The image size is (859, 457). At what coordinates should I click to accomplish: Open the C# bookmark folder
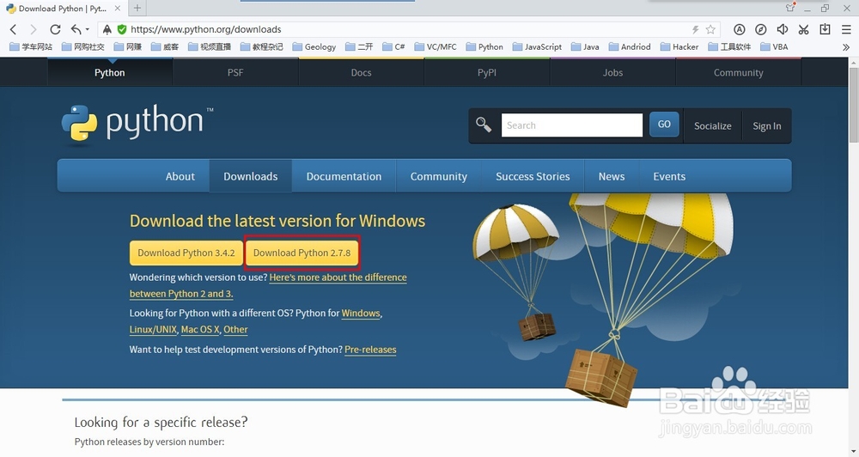pyautogui.click(x=393, y=47)
